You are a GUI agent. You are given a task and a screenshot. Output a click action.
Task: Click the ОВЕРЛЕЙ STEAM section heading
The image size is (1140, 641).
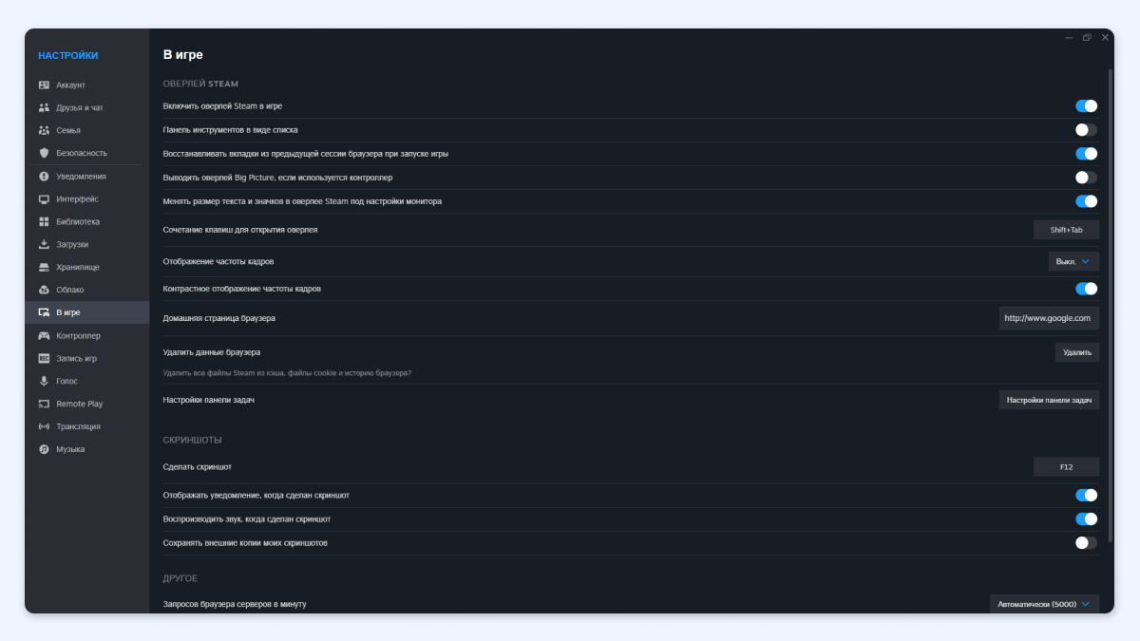point(200,84)
